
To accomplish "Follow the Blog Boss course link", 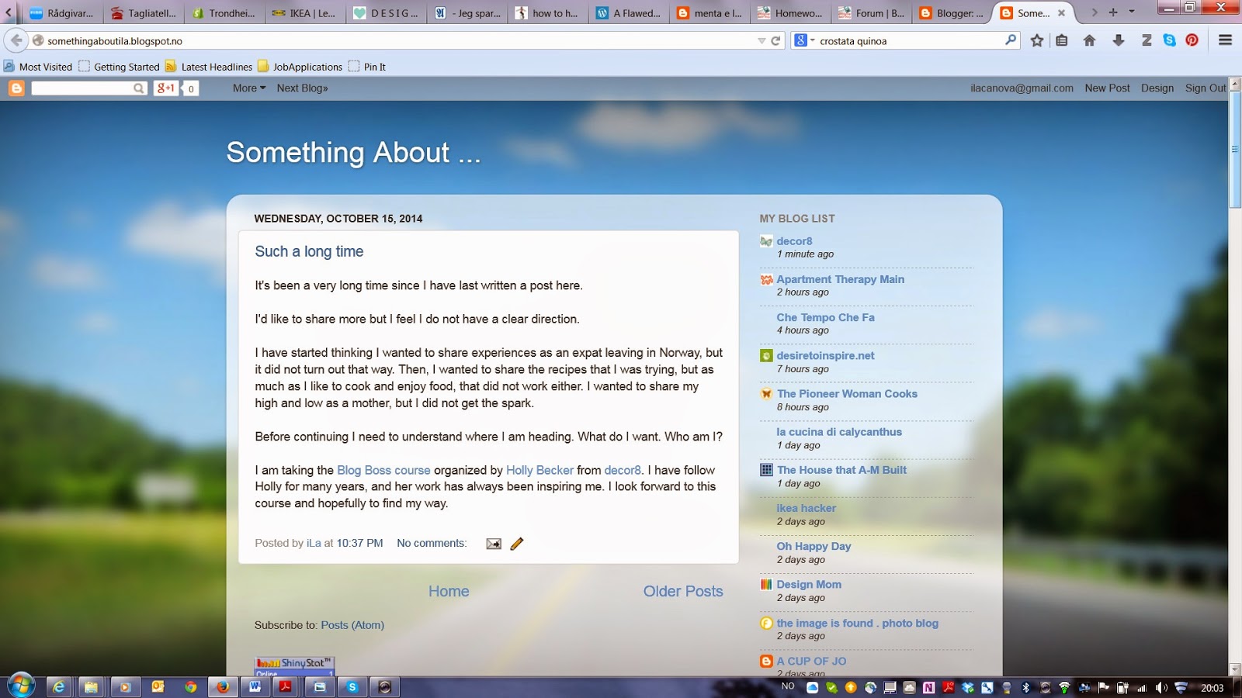I will click(383, 470).
